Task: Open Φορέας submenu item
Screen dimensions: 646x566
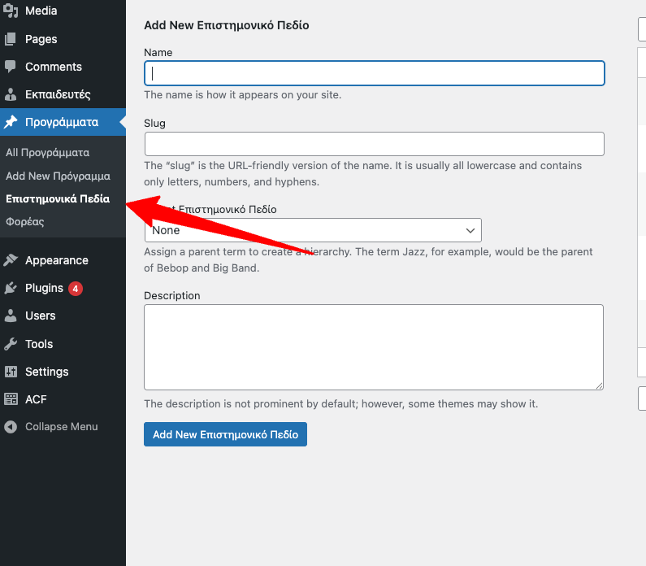Action: pyautogui.click(x=25, y=221)
